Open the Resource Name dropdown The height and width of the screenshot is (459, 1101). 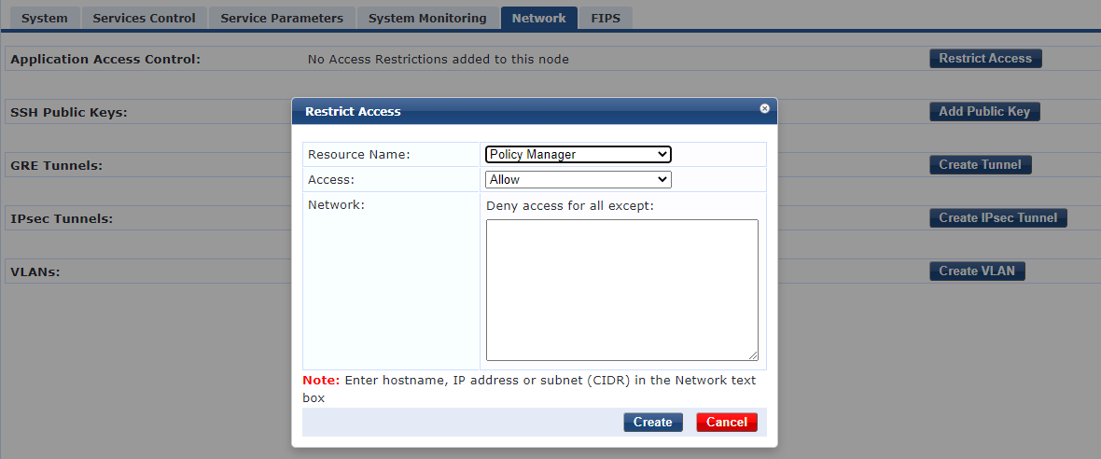tap(578, 155)
